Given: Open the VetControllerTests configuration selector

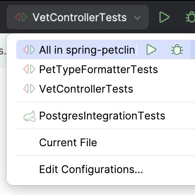Looking at the screenshot, I should tap(78, 17).
